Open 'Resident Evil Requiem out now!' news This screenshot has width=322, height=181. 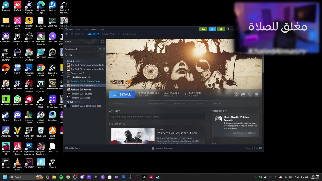[178, 133]
